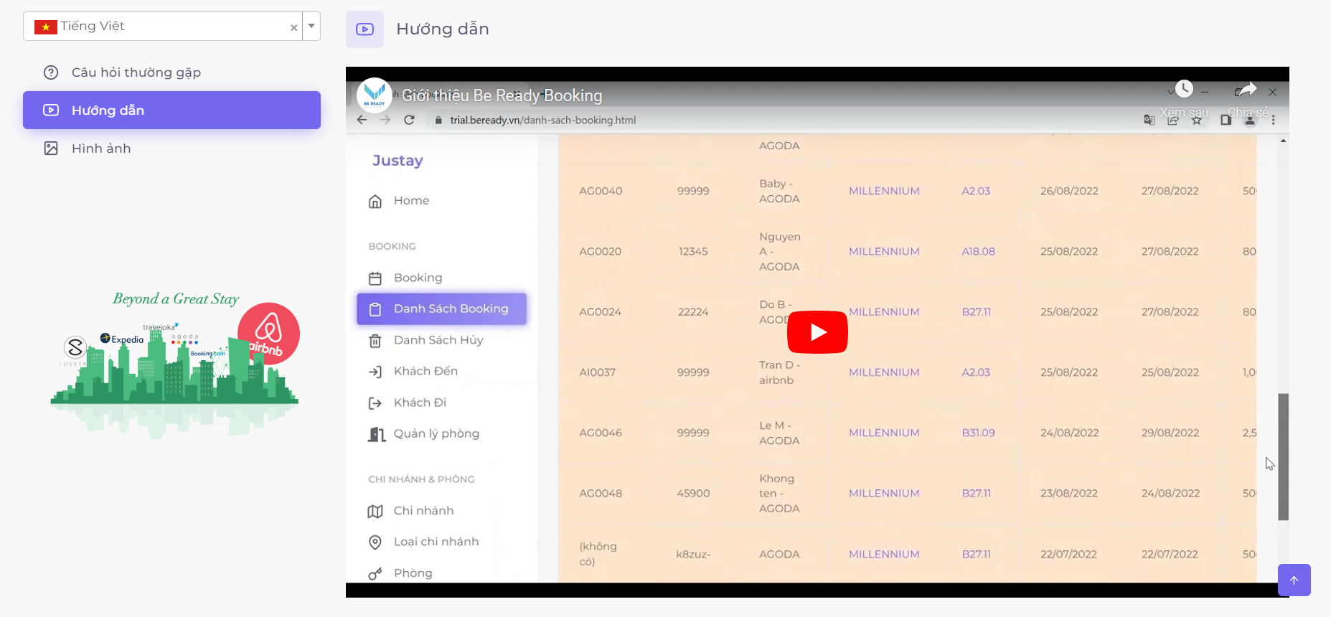Clear the Tiếng Việt language selection

click(x=293, y=27)
